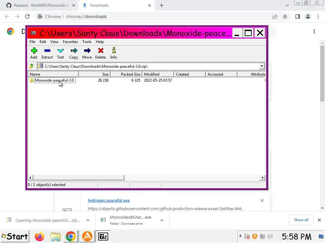Go up one folder level in 7-Zip
325x243 pixels.
(31, 66)
